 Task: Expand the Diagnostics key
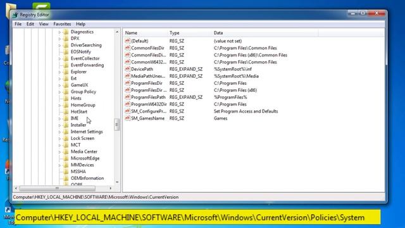tap(59, 32)
